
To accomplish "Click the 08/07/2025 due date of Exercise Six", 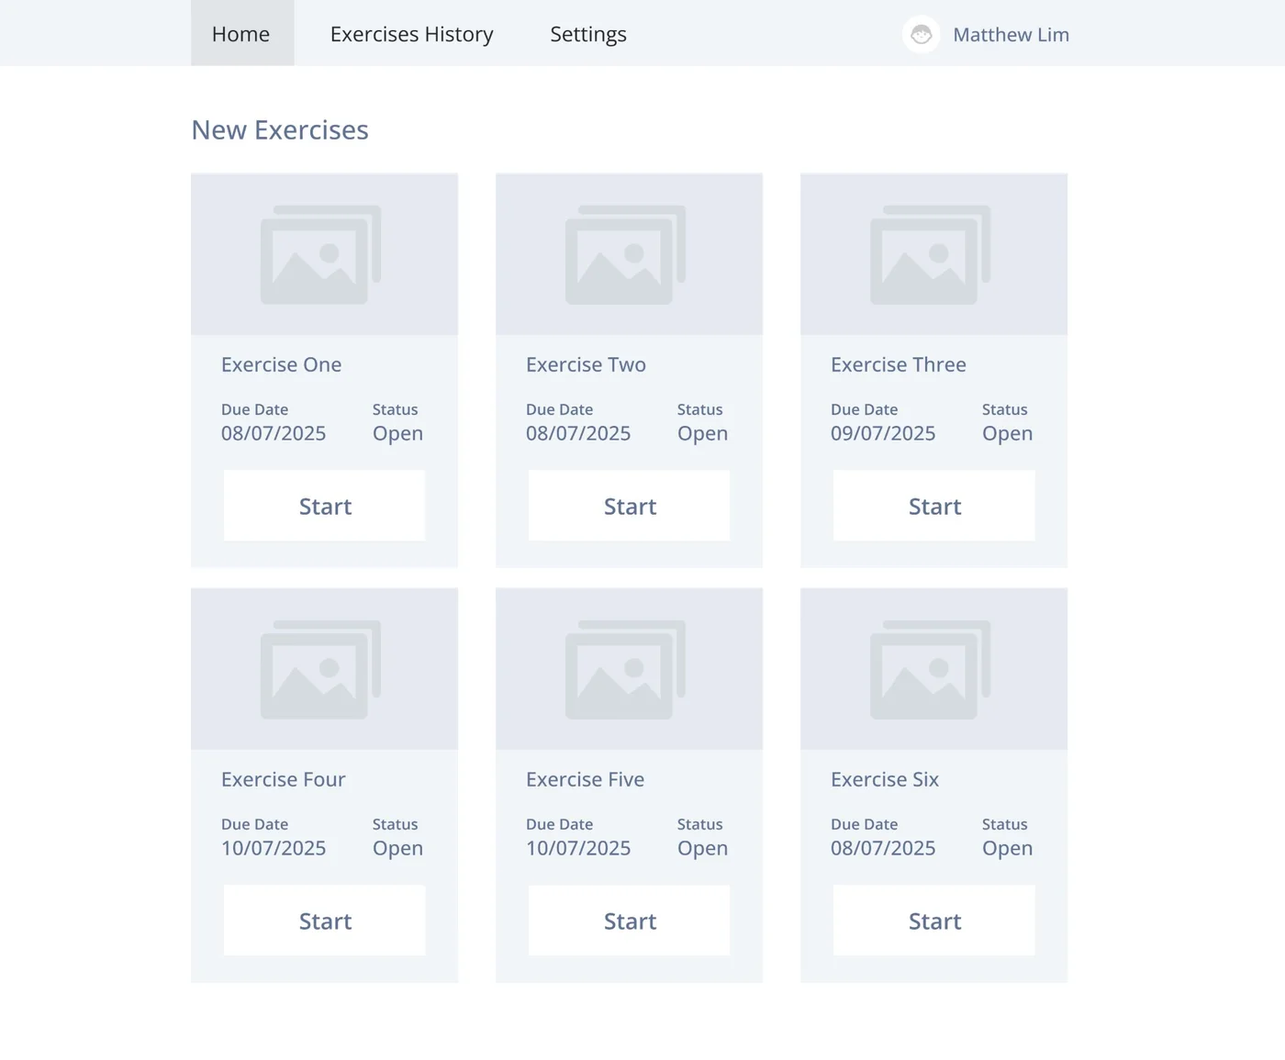I will tap(883, 848).
